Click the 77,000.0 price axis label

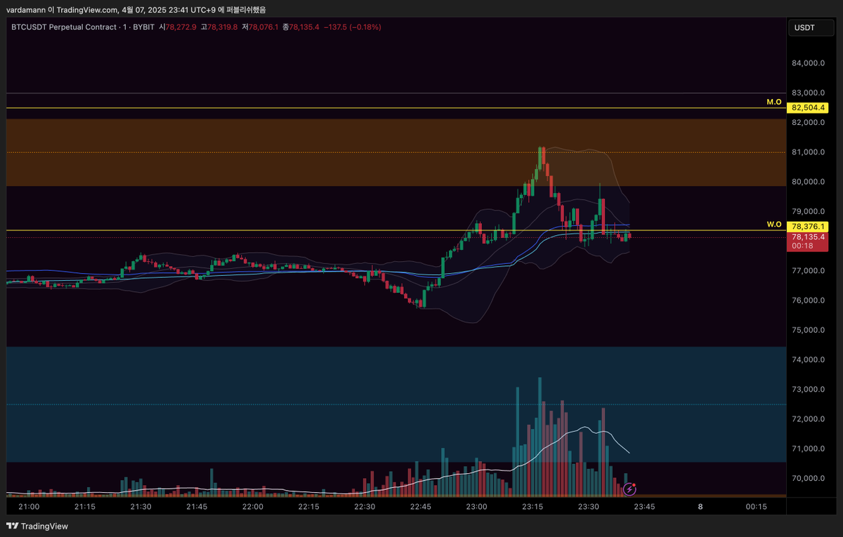pos(808,271)
